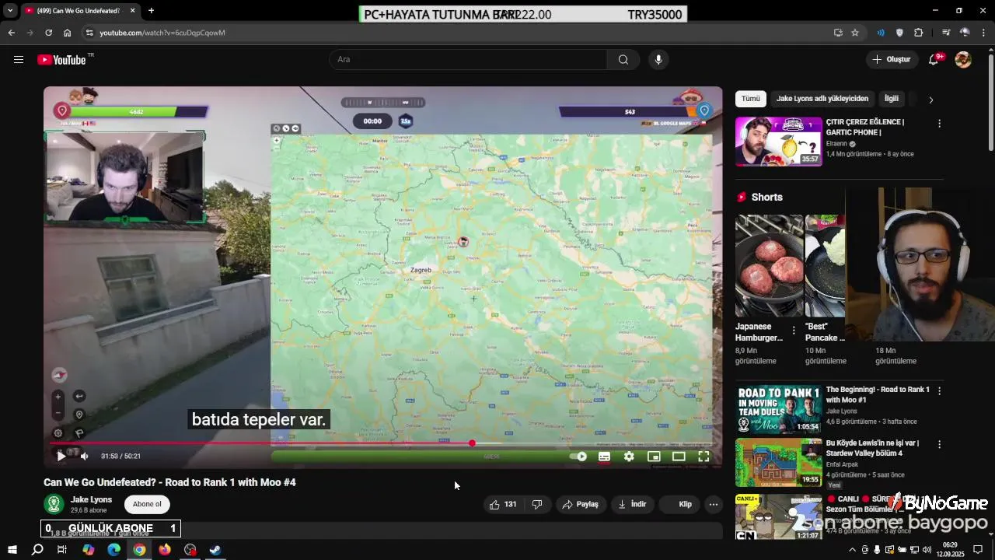Open Steam from the taskbar

coord(215,550)
